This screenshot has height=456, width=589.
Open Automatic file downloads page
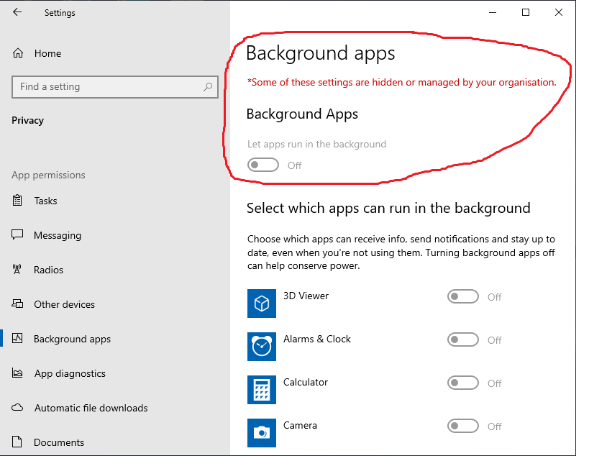point(91,408)
